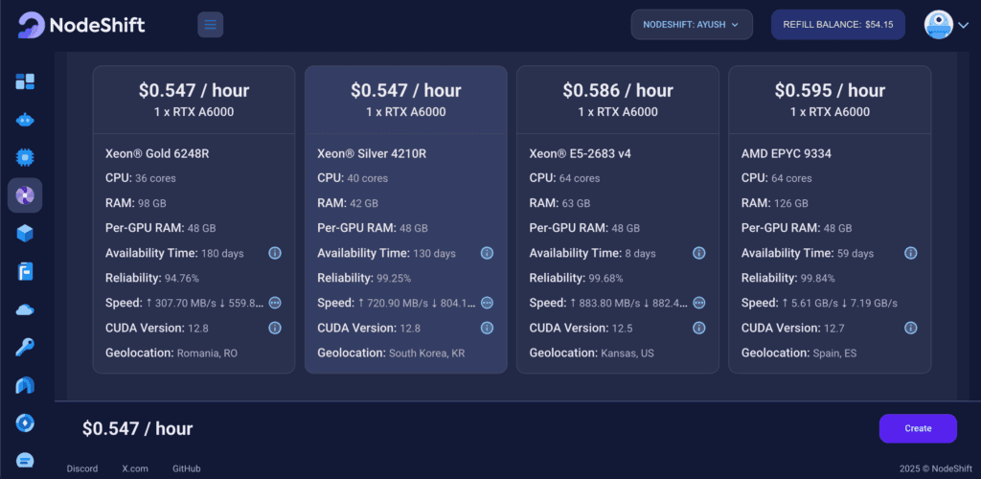The height and width of the screenshot is (479, 981).
Task: Select the Xeon Silver 4210R card header
Action: point(406,100)
